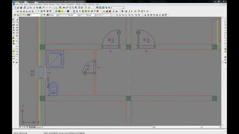Image resolution: width=239 pixels, height=134 pixels.
Task: Click the New drawing icon
Action: pos(15,7)
